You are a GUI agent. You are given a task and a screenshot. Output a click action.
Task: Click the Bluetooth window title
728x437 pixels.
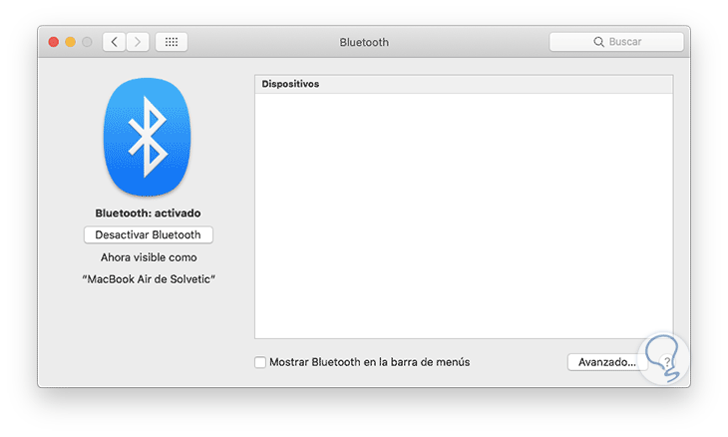coord(364,42)
